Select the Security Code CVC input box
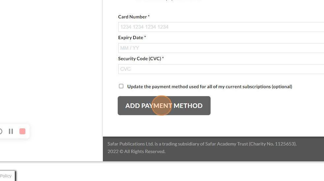The width and height of the screenshot is (324, 181). (x=221, y=69)
